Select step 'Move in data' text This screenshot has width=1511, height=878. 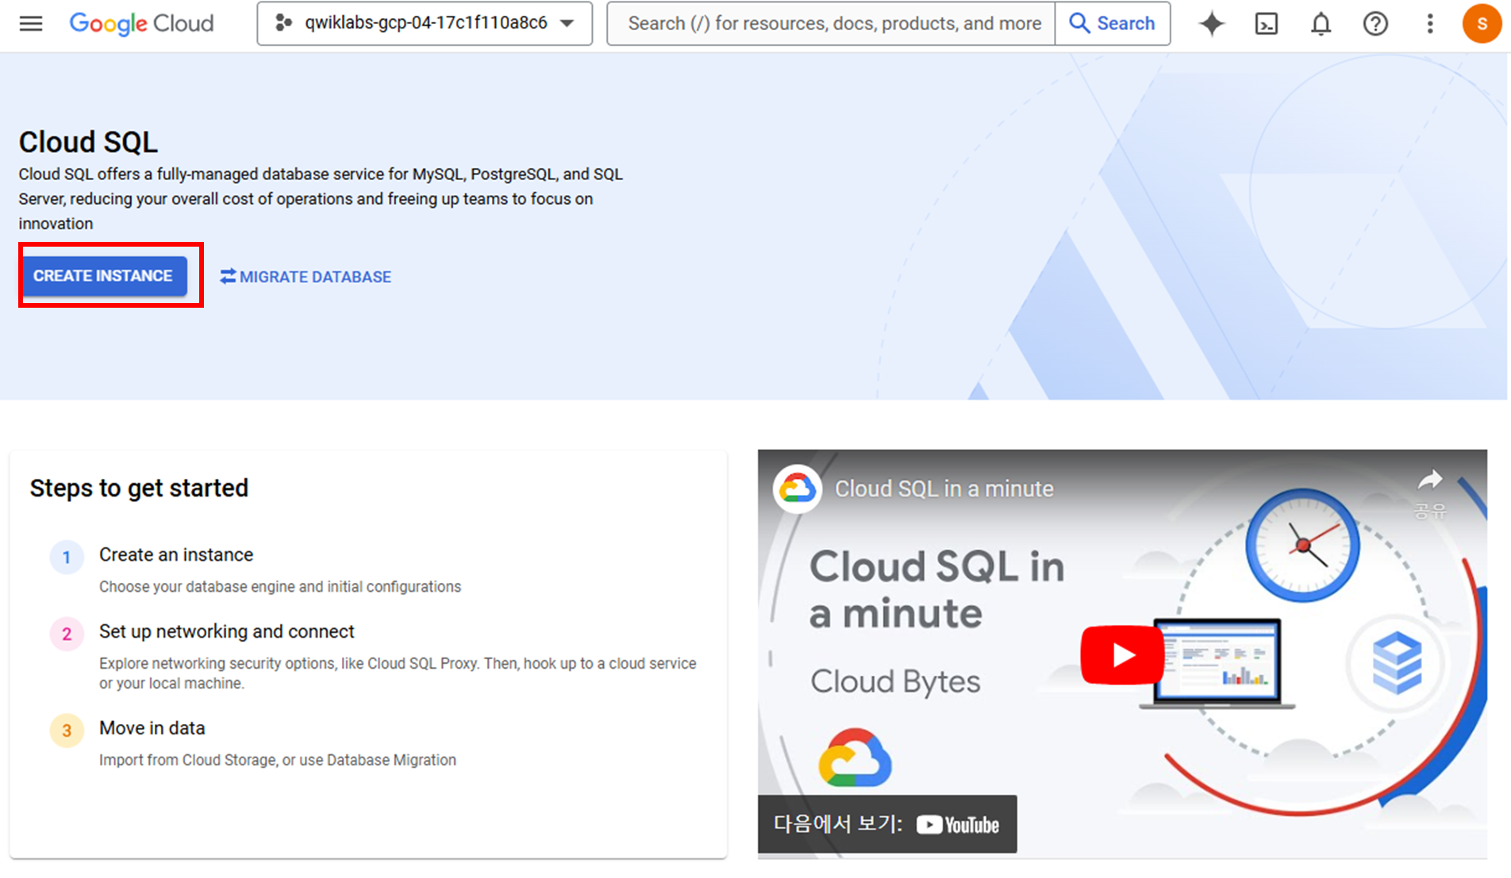click(152, 728)
